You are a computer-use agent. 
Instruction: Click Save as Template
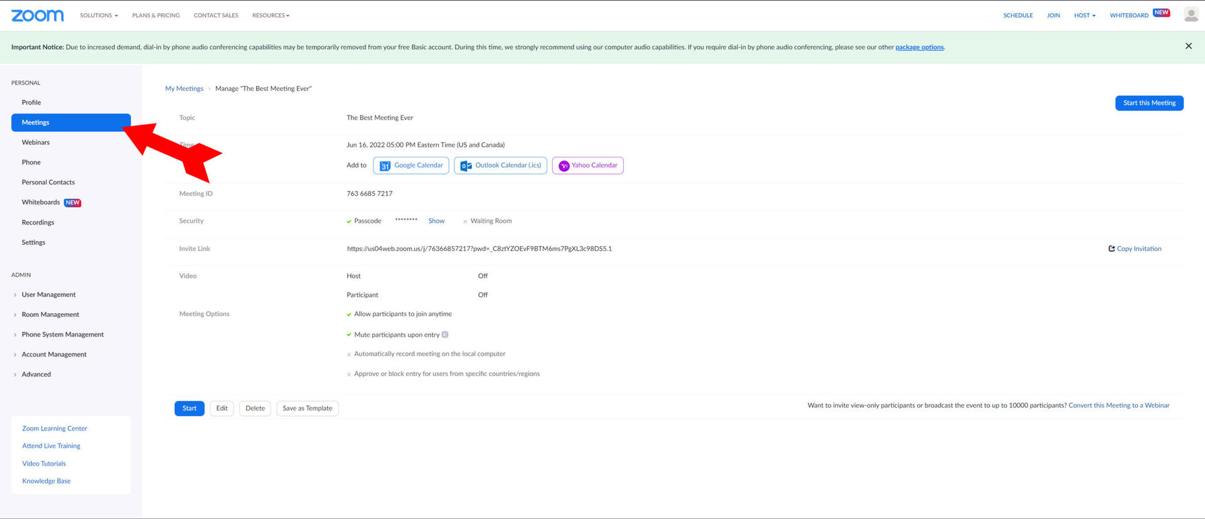(308, 409)
